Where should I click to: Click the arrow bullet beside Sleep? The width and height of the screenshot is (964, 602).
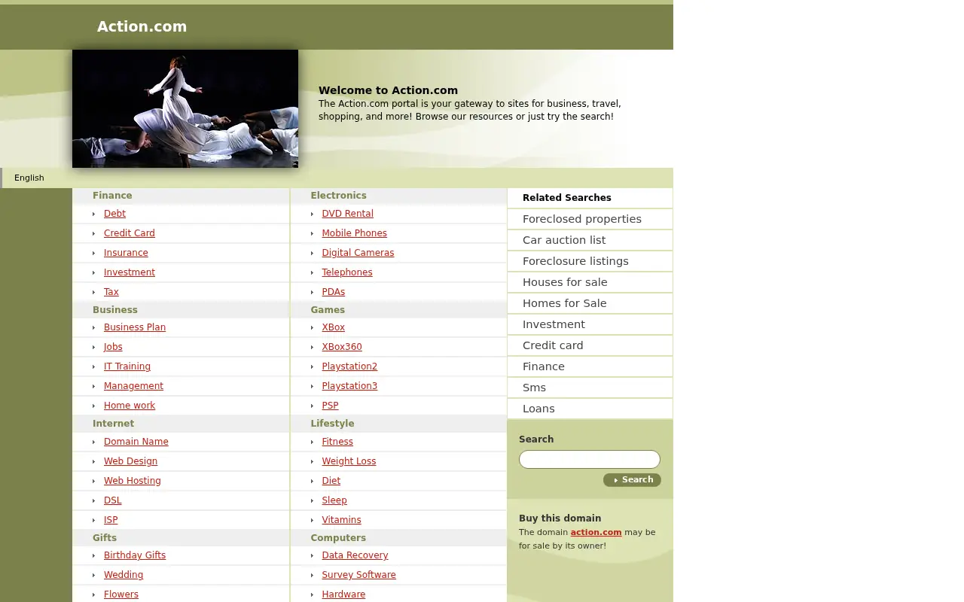(312, 501)
